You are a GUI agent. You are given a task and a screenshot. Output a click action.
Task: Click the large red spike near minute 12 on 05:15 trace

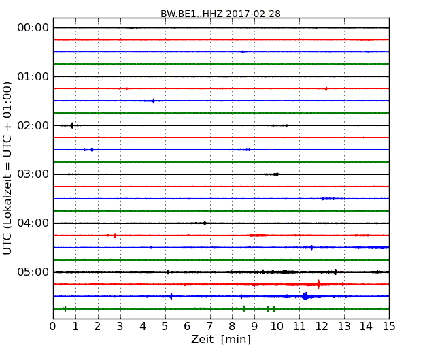318,284
